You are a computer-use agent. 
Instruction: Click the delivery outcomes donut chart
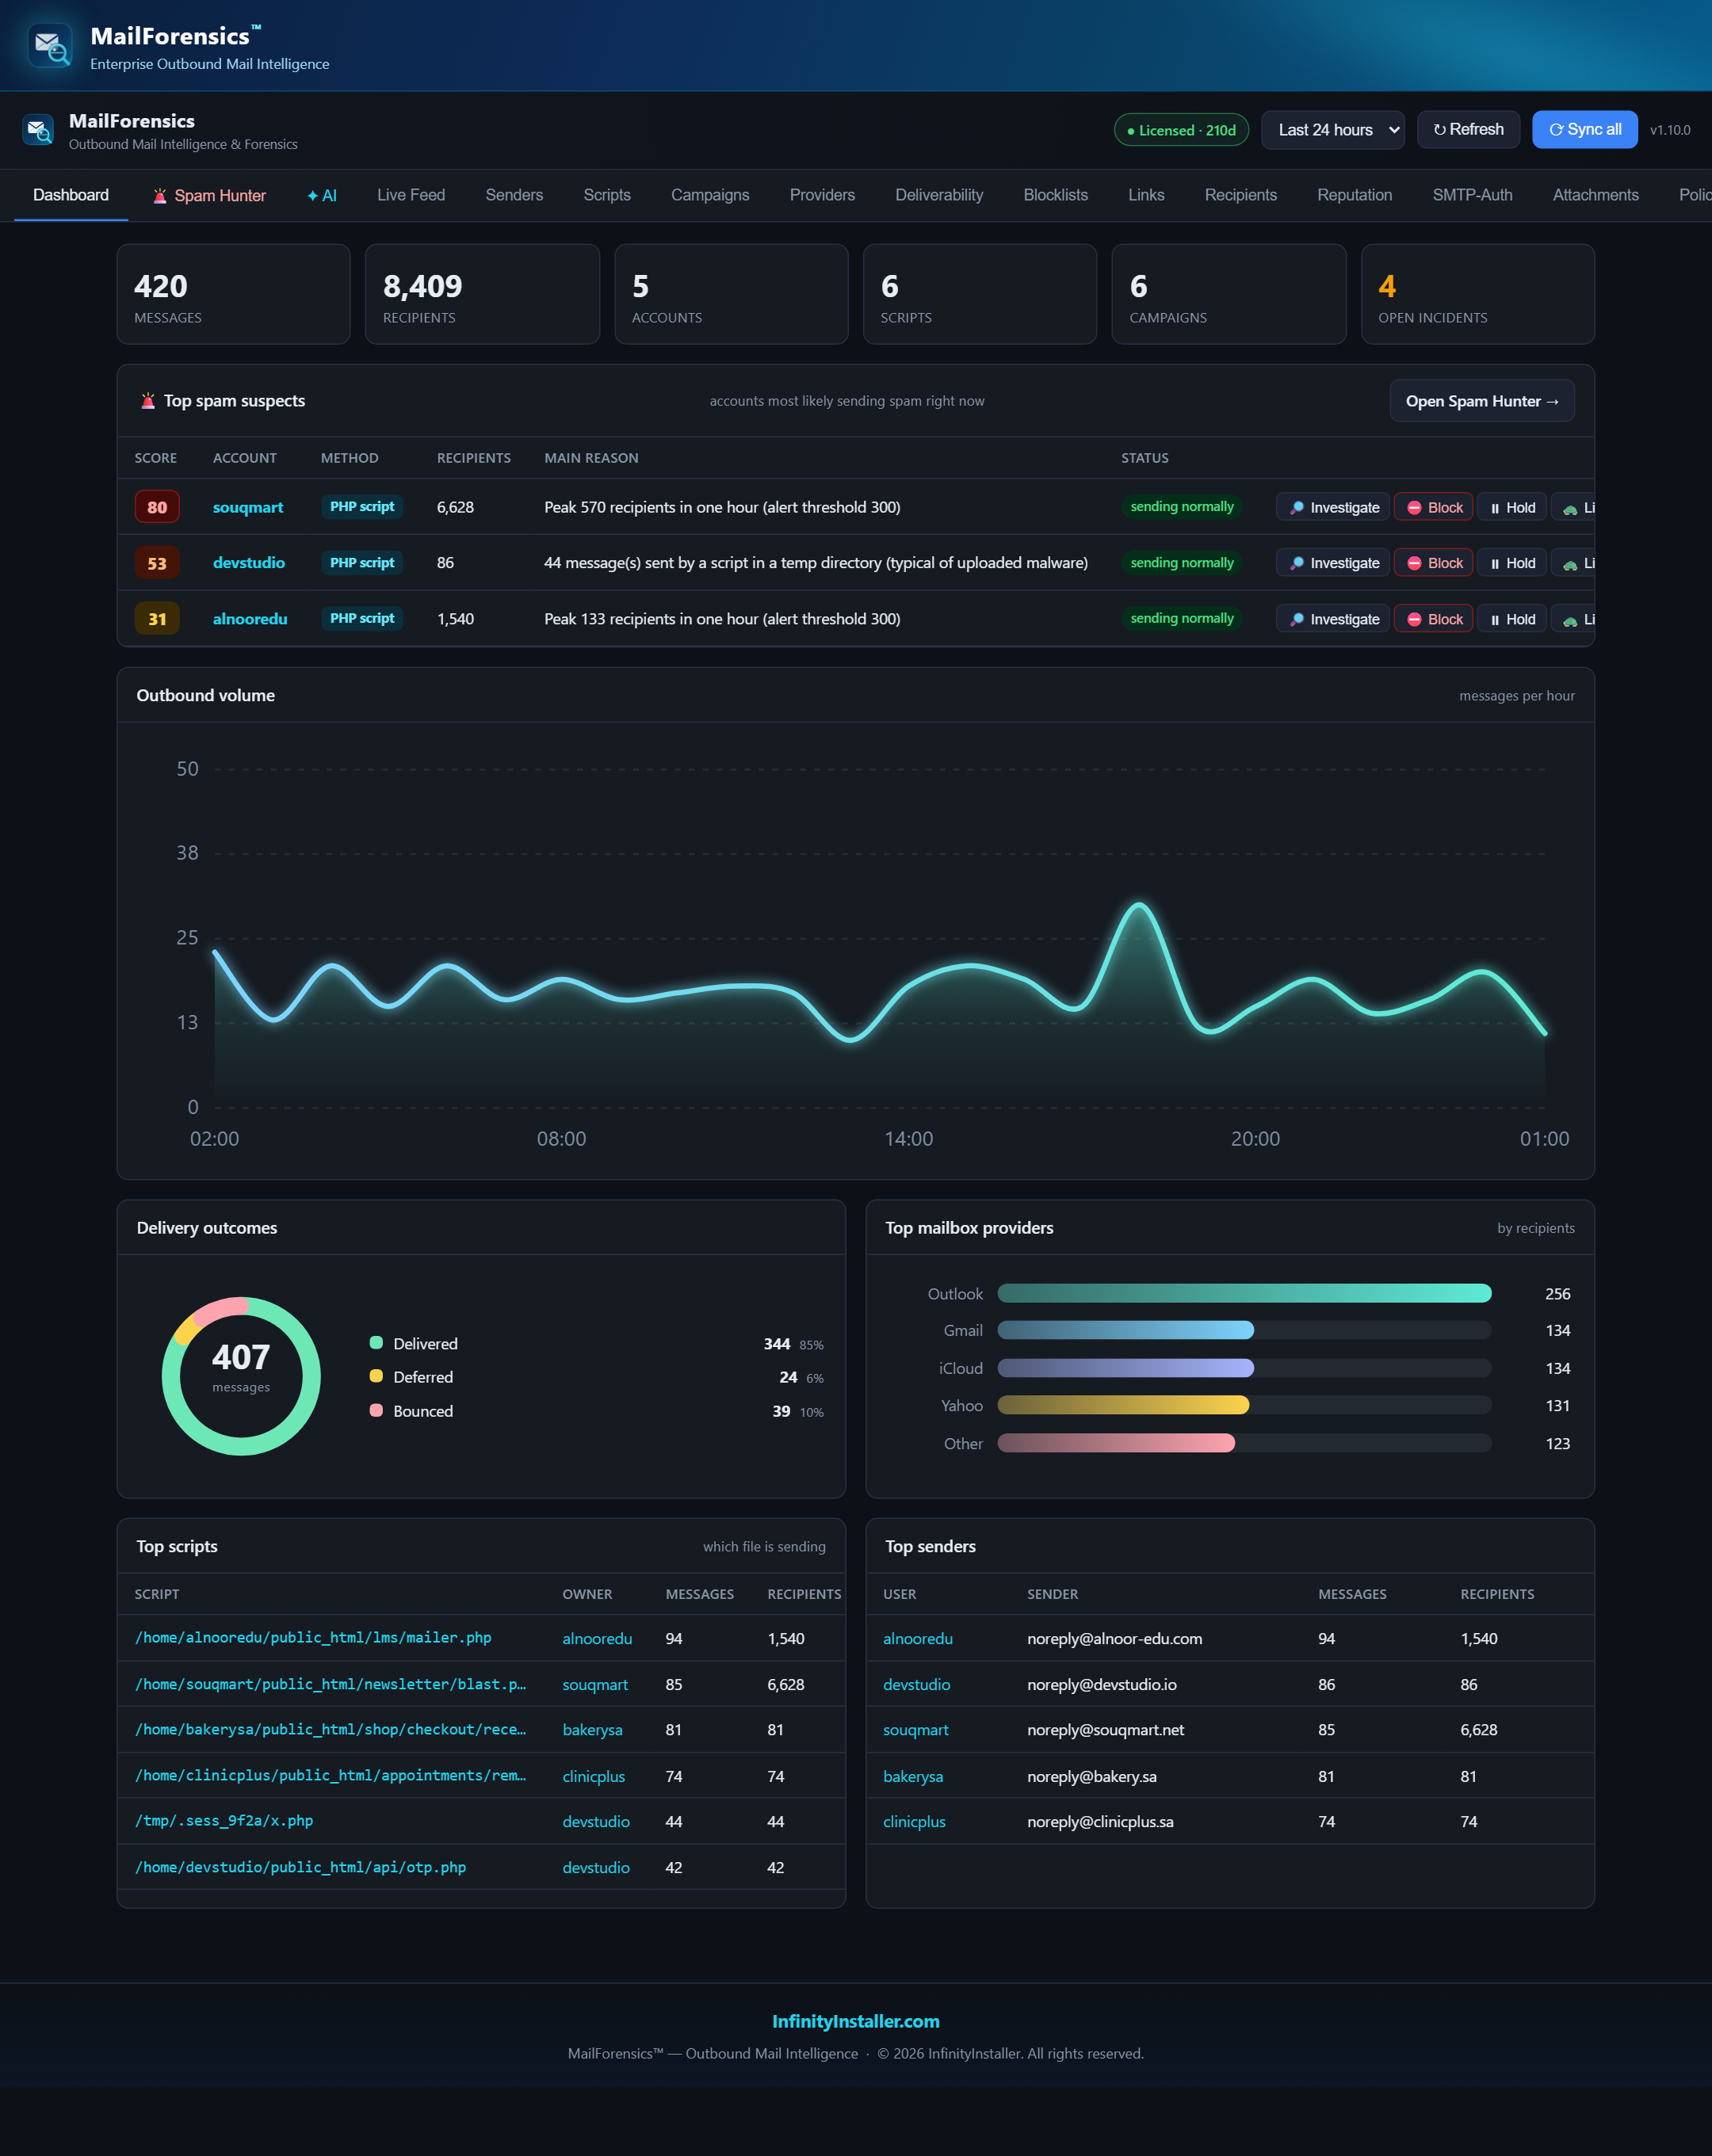pyautogui.click(x=241, y=1376)
